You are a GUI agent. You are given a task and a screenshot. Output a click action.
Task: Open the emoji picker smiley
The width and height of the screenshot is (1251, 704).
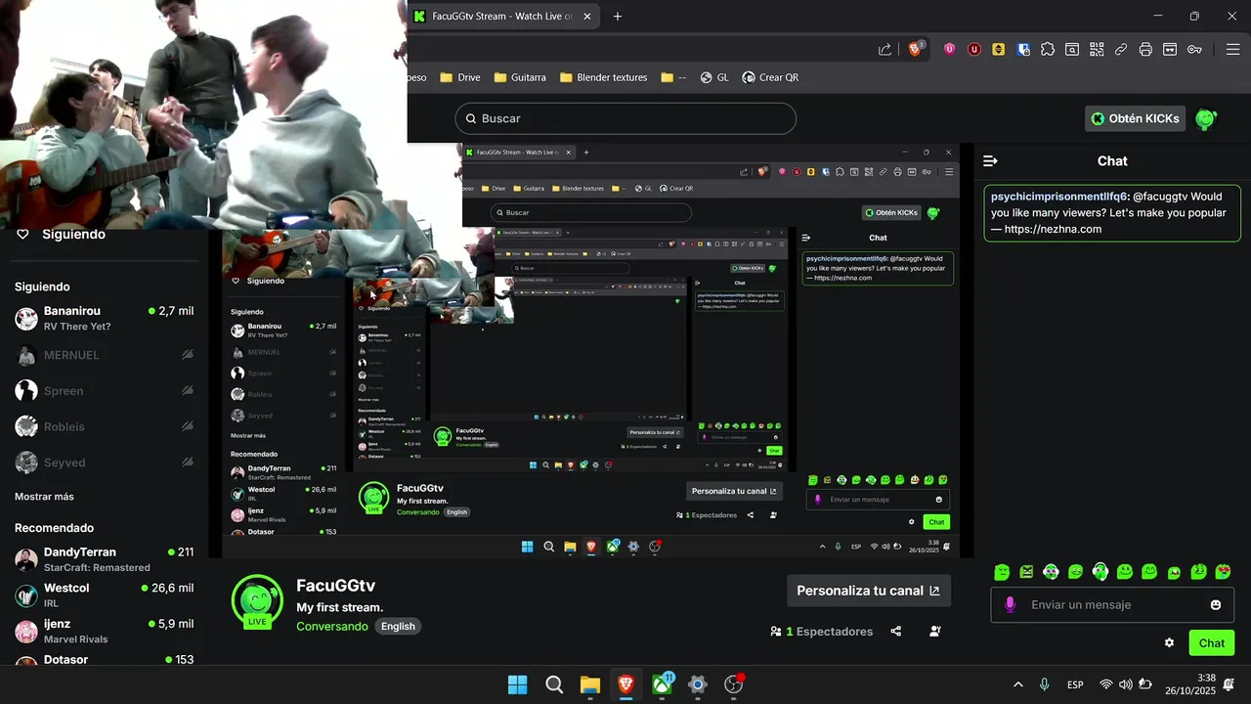[1216, 604]
